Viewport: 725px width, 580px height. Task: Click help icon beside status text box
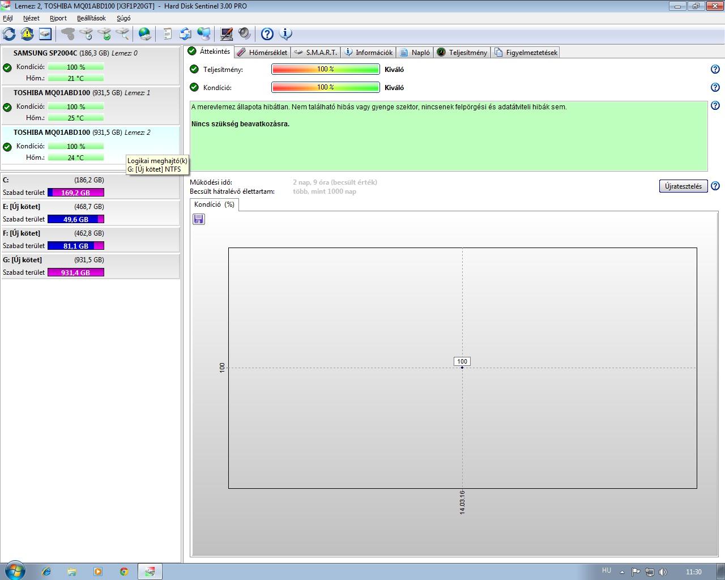pos(715,105)
